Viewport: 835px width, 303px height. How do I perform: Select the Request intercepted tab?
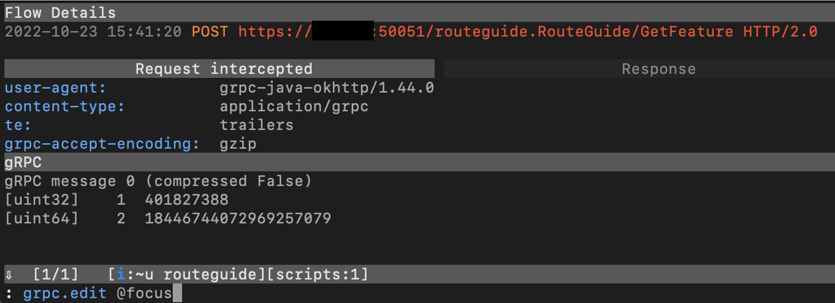[223, 69]
